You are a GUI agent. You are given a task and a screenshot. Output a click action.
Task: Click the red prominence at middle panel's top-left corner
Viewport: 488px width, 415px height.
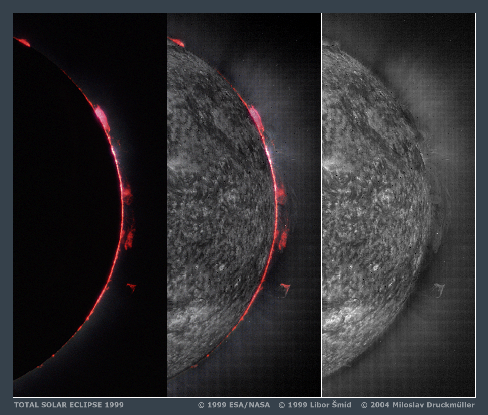click(x=176, y=42)
